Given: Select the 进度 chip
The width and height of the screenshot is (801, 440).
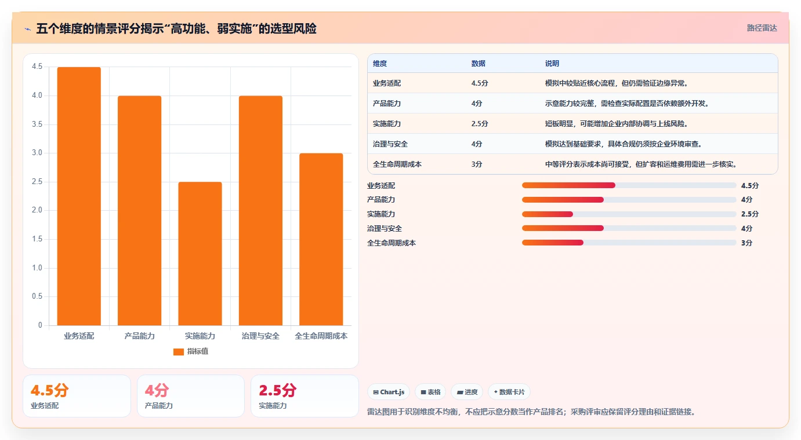Looking at the screenshot, I should [x=467, y=392].
